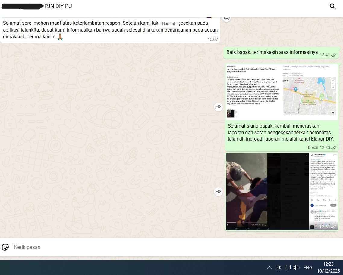Forward the Elapor report screenshot image

coord(218,107)
